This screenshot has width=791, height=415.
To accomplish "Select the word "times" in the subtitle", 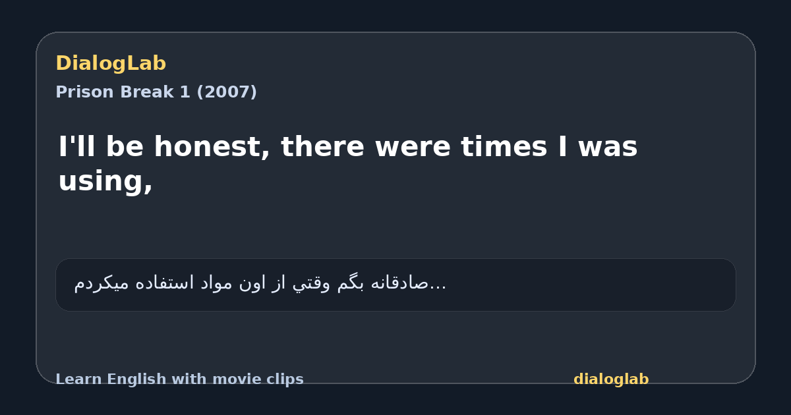I will pos(504,146).
